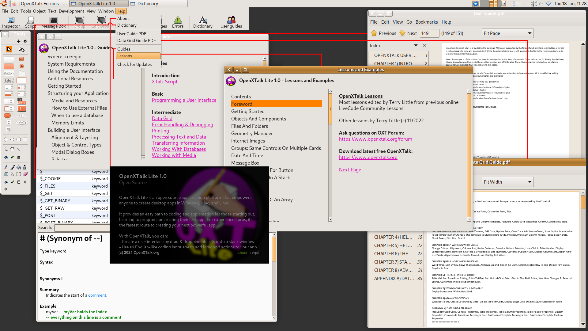Select the Run (browse) pointer tool

pos(9,49)
